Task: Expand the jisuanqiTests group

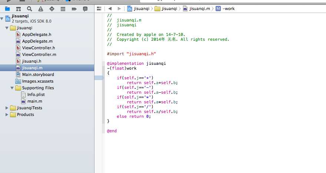Action: tap(7, 108)
